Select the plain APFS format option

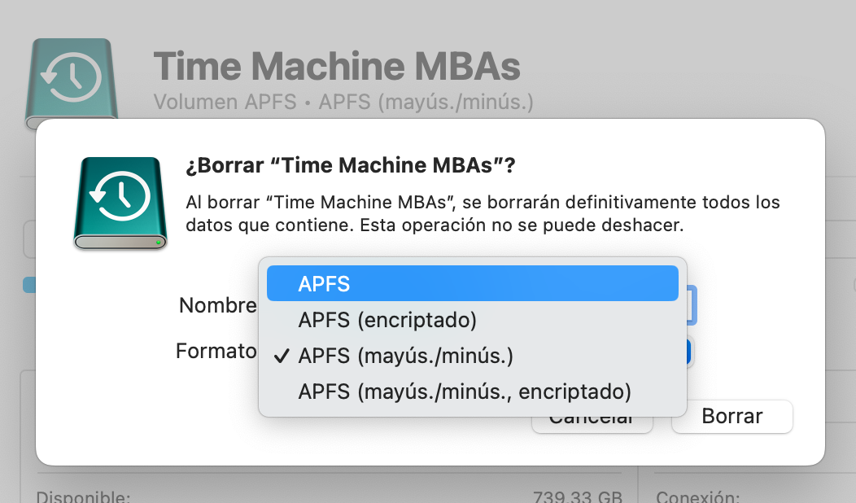tap(472, 284)
